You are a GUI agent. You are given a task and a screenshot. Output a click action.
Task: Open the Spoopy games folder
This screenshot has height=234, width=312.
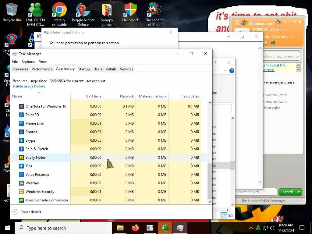107,14
